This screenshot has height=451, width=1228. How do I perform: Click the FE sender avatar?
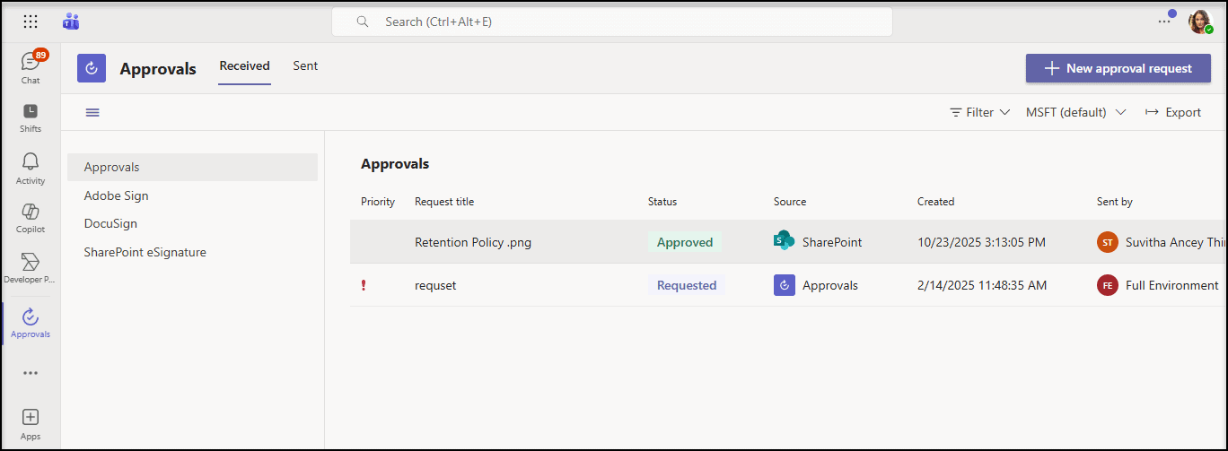point(1108,285)
